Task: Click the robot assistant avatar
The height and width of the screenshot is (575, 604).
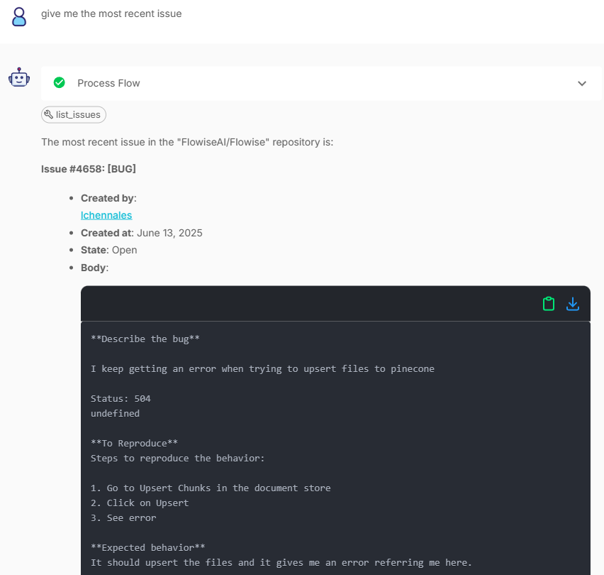Action: coord(19,77)
